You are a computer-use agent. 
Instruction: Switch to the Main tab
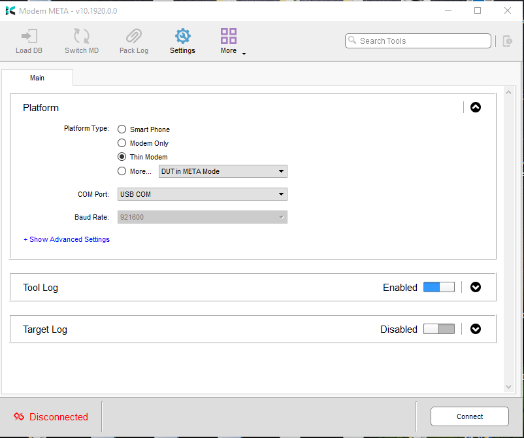[x=37, y=78]
